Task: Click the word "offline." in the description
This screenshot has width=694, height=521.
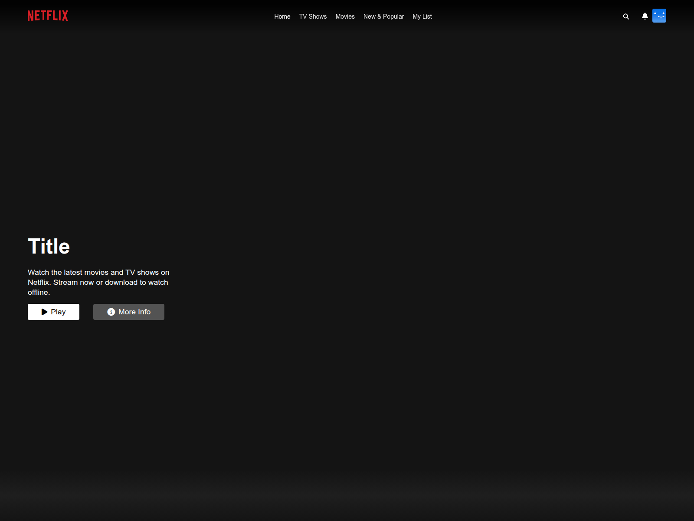Action: pos(39,292)
